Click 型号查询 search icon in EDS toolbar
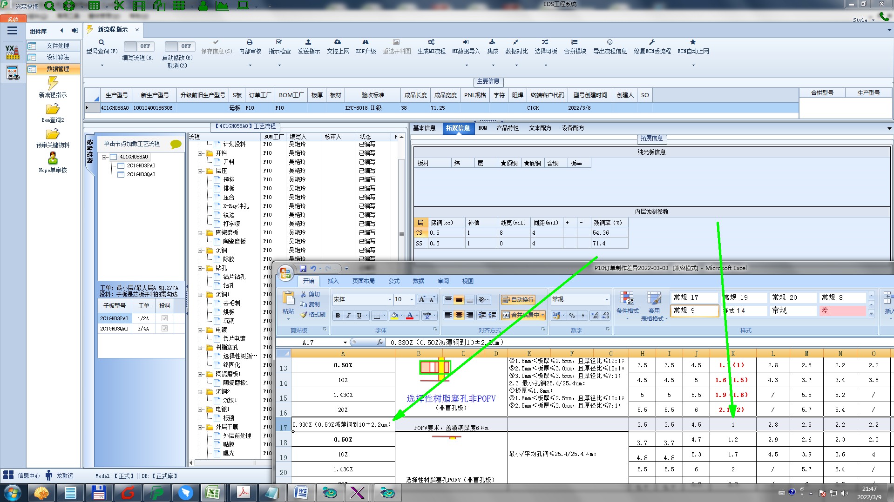This screenshot has width=894, height=502. coord(101,42)
